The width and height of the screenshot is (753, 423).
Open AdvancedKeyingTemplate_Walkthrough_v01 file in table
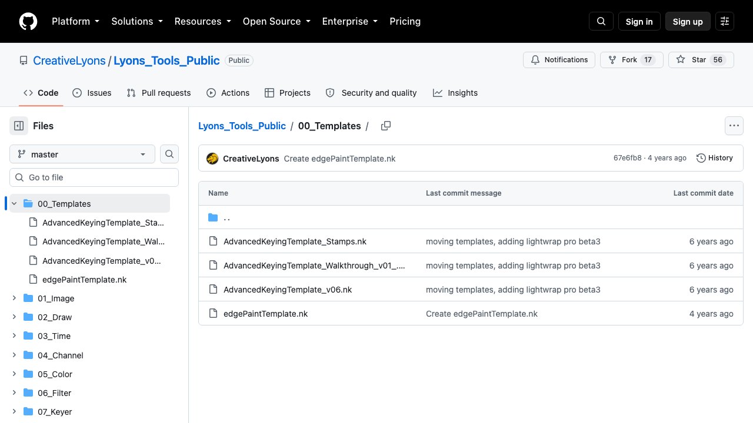[314, 266]
